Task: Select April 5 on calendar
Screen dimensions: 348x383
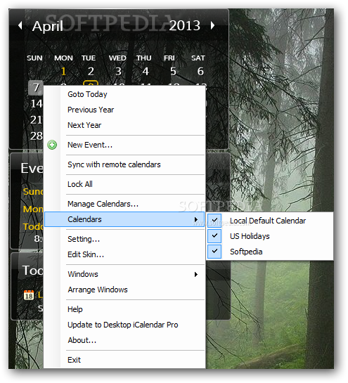Action: point(173,71)
